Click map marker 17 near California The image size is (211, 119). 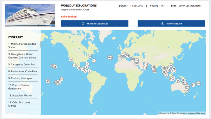click(71, 60)
